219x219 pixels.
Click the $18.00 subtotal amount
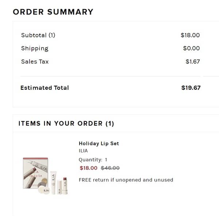(190, 35)
